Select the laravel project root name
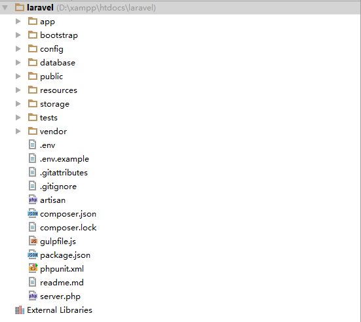 click(x=40, y=8)
